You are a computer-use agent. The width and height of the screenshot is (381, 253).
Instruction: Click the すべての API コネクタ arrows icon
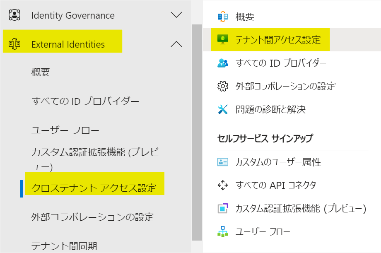[x=222, y=185]
